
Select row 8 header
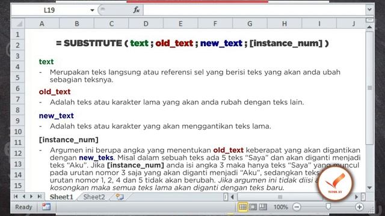(x=17, y=110)
